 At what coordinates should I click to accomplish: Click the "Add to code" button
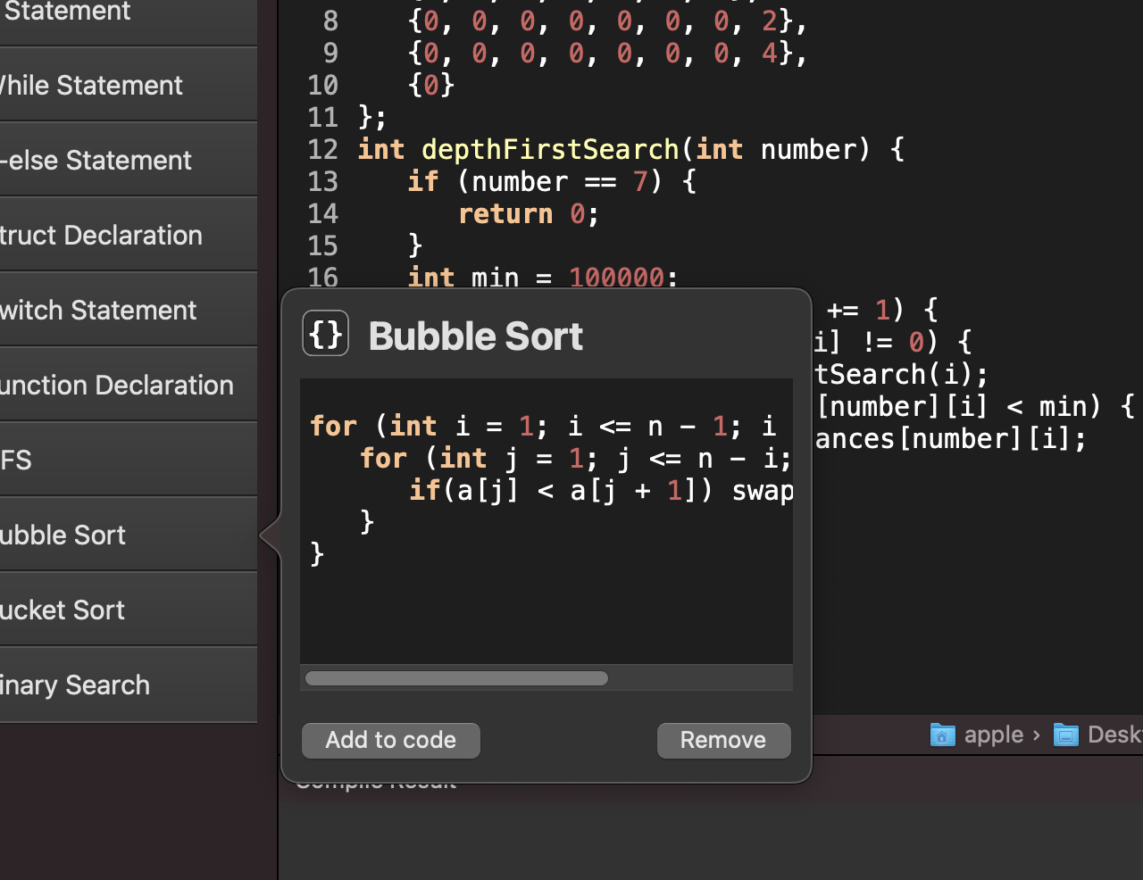391,740
